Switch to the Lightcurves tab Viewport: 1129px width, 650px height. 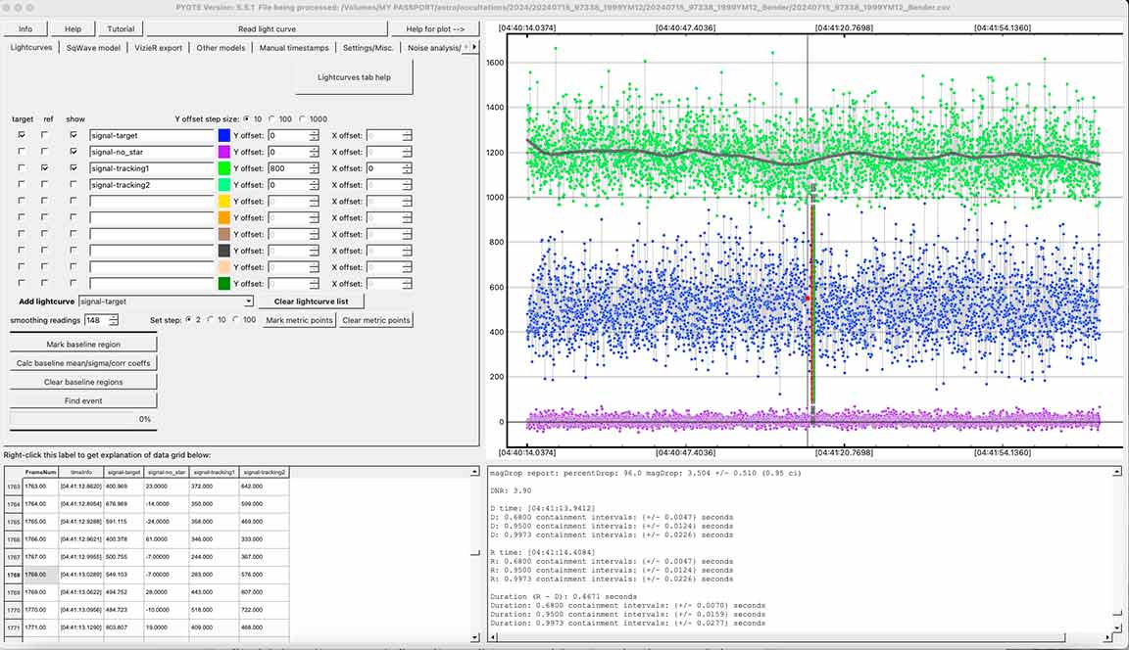pyautogui.click(x=31, y=47)
